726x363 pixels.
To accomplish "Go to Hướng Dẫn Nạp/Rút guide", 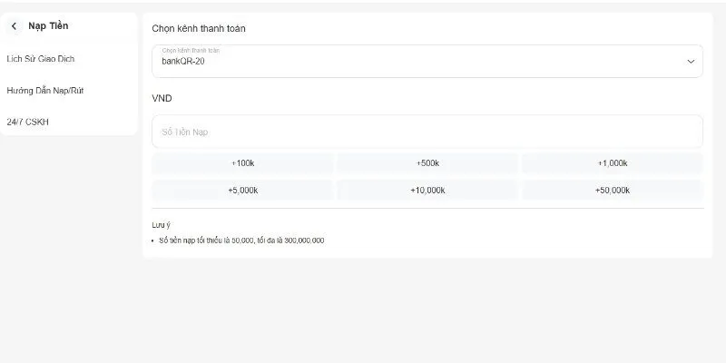I will [45, 91].
